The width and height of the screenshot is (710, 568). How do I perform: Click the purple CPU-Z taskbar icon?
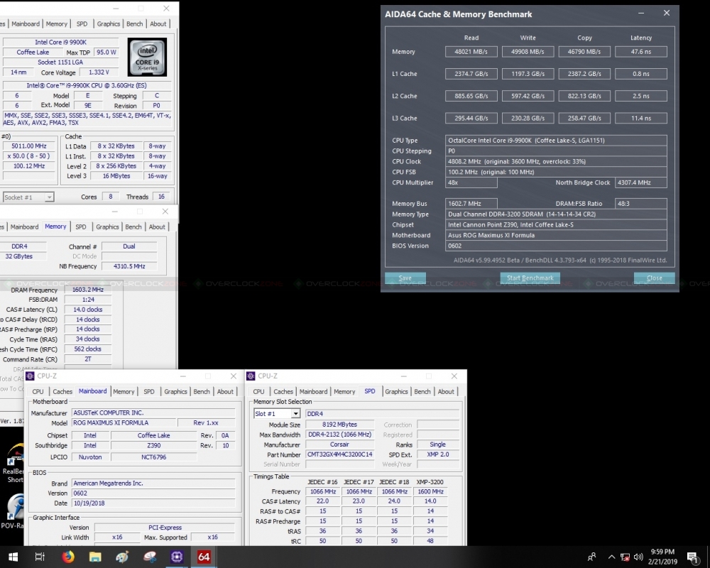176,557
